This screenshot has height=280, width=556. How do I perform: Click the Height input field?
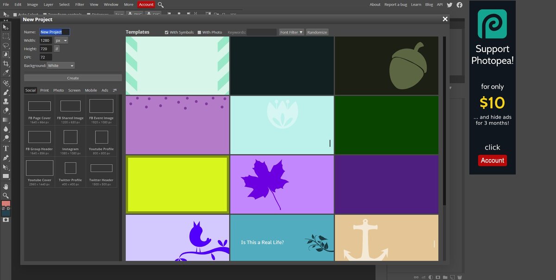[46, 49]
